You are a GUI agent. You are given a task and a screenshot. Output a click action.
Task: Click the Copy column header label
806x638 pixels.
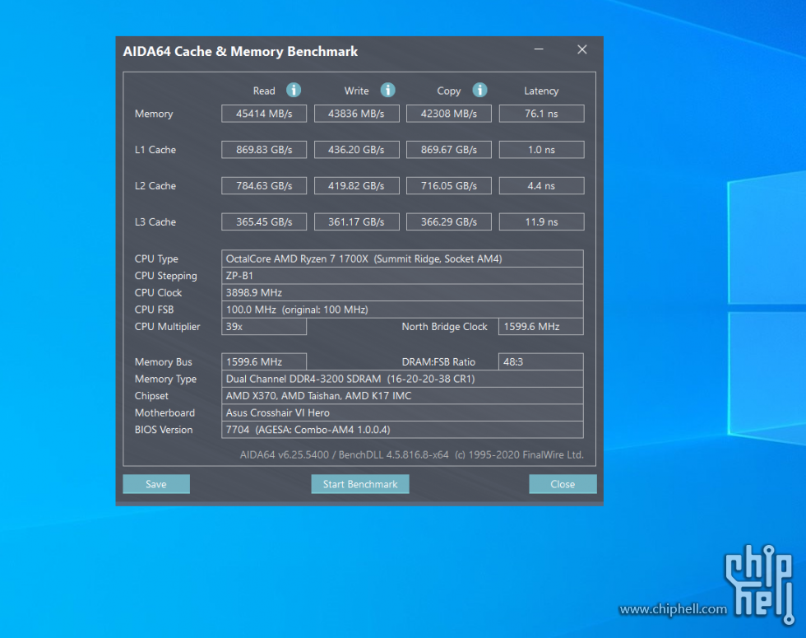pyautogui.click(x=449, y=91)
